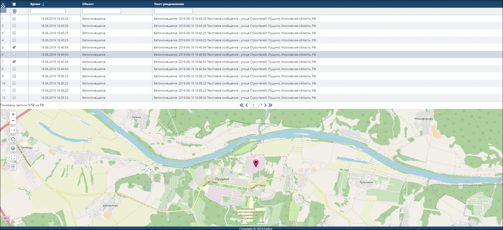Zoom out on the map
The image size is (503, 230).
coord(13,121)
